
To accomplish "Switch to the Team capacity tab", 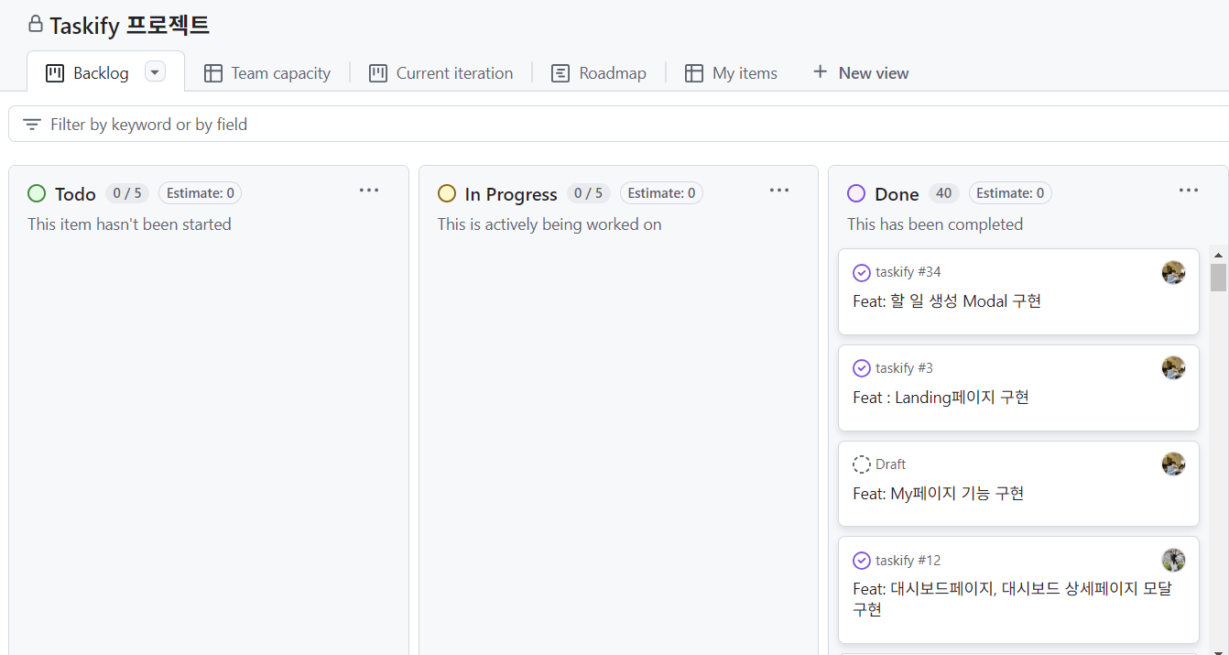I will coord(266,73).
